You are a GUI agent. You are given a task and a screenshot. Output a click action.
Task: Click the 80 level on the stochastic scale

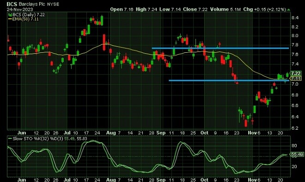point(294,145)
